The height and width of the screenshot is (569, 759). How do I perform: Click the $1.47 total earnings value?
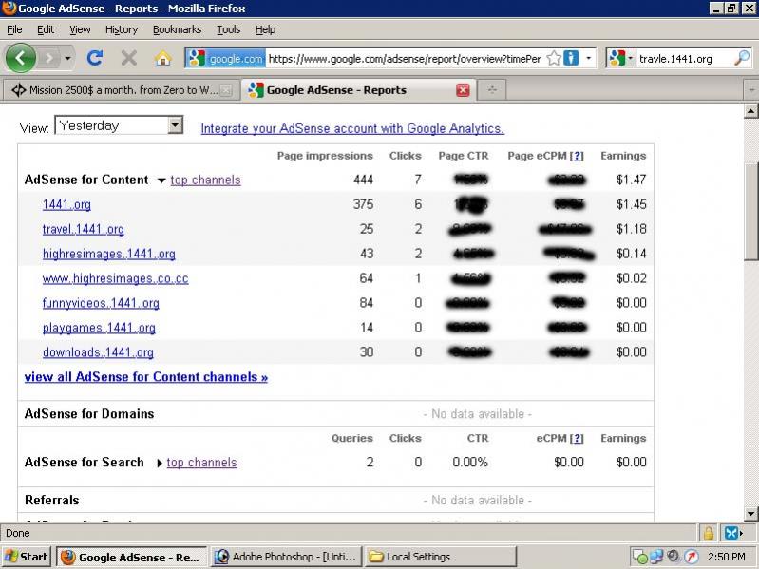click(x=631, y=180)
